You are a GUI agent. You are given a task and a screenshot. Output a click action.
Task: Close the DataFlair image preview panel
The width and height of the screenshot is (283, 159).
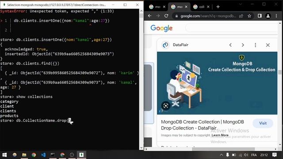pos(268,45)
